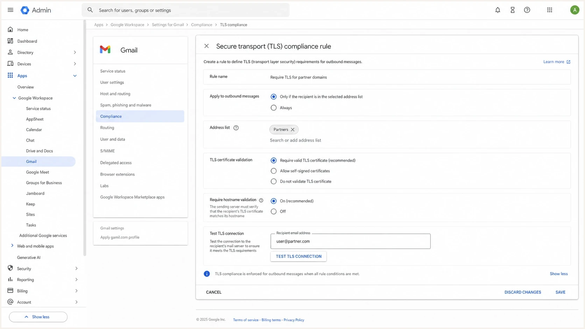
Task: Select the Always radio option
Action: (274, 108)
